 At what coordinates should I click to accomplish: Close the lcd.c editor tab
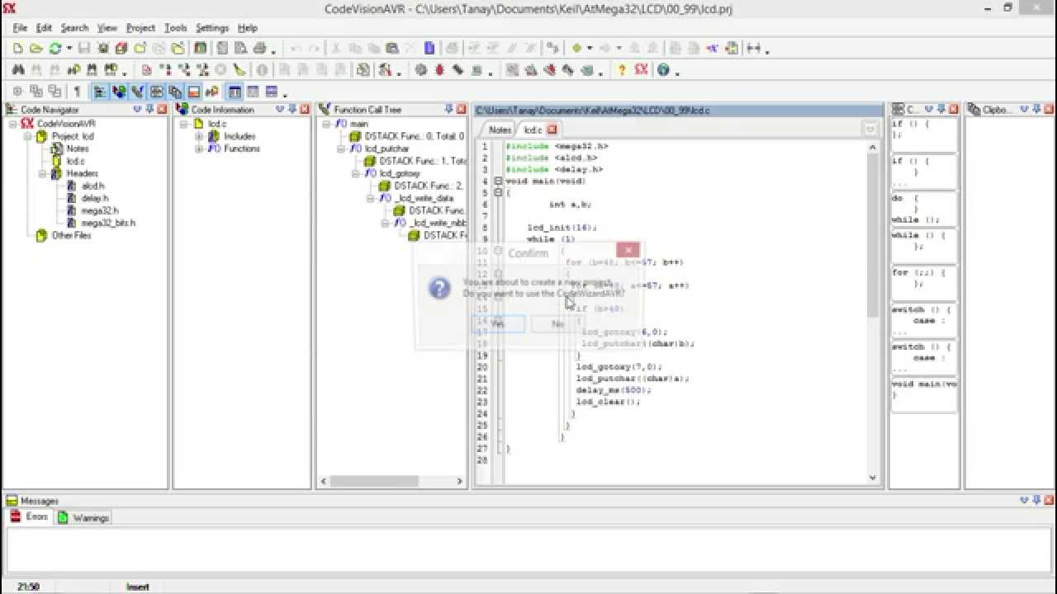552,130
